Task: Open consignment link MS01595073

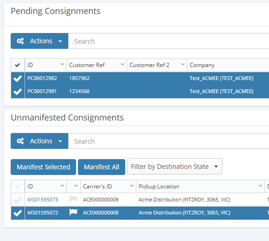Action: 42,200
